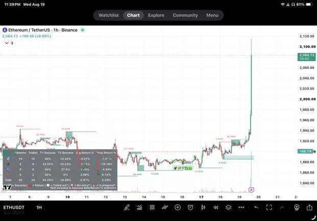The width and height of the screenshot is (317, 221).
Task: Open the compare symbols line icon
Action: pos(165,207)
